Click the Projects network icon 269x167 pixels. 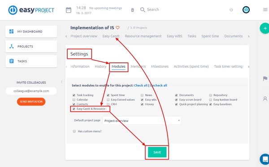click(12, 46)
